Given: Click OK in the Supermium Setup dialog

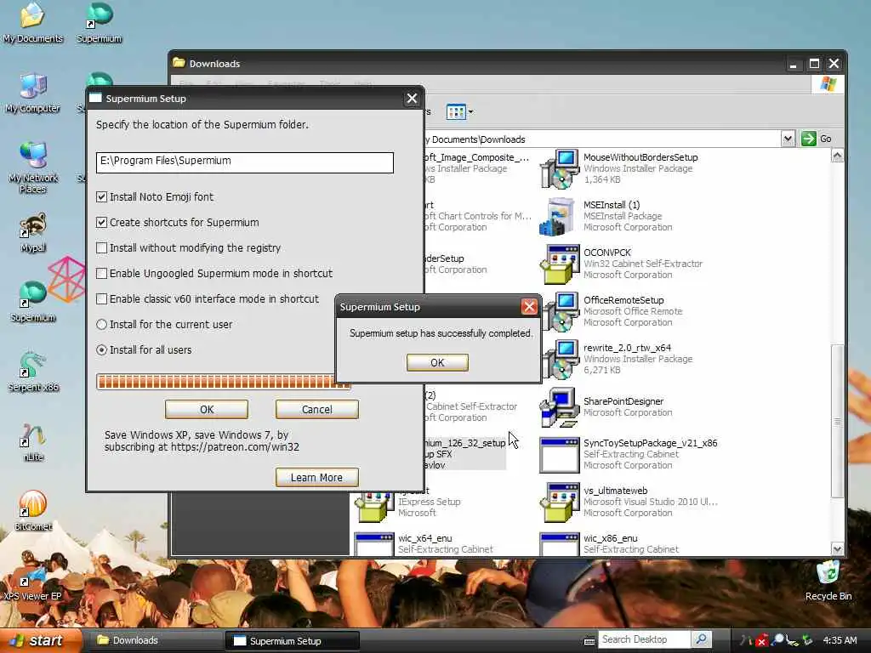Looking at the screenshot, I should pyautogui.click(x=207, y=409).
